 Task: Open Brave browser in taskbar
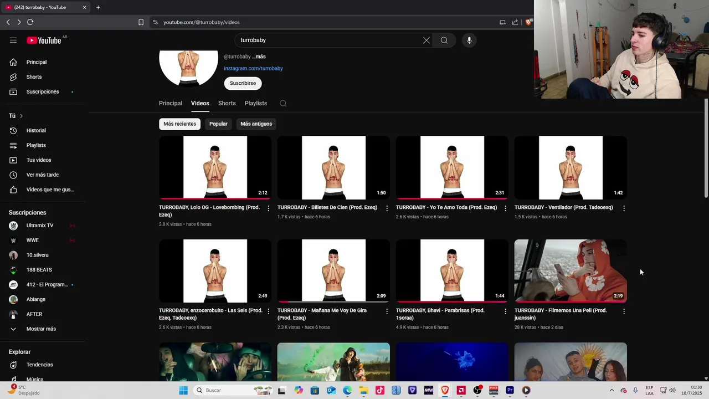[x=445, y=390]
